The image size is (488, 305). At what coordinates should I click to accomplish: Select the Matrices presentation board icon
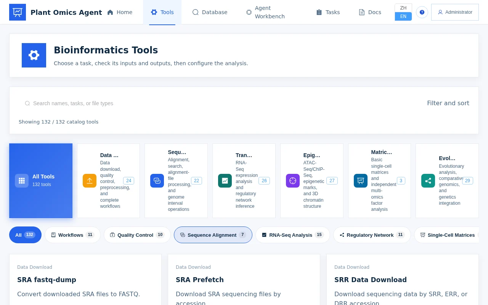tap(361, 181)
